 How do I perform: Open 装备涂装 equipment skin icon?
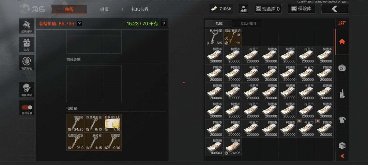(x=27, y=90)
